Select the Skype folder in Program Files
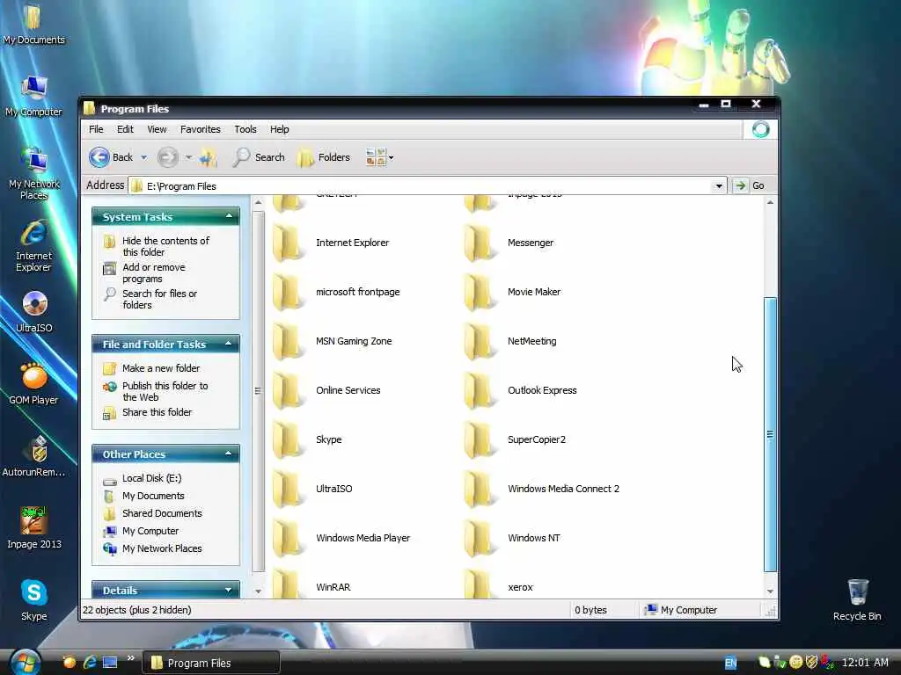This screenshot has height=675, width=901. coord(307,439)
